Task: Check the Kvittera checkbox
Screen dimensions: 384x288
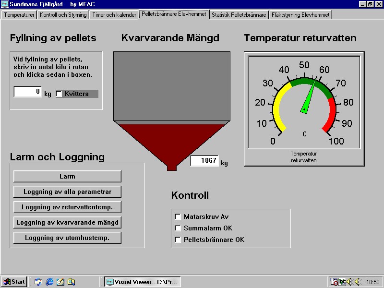Action: (59, 94)
